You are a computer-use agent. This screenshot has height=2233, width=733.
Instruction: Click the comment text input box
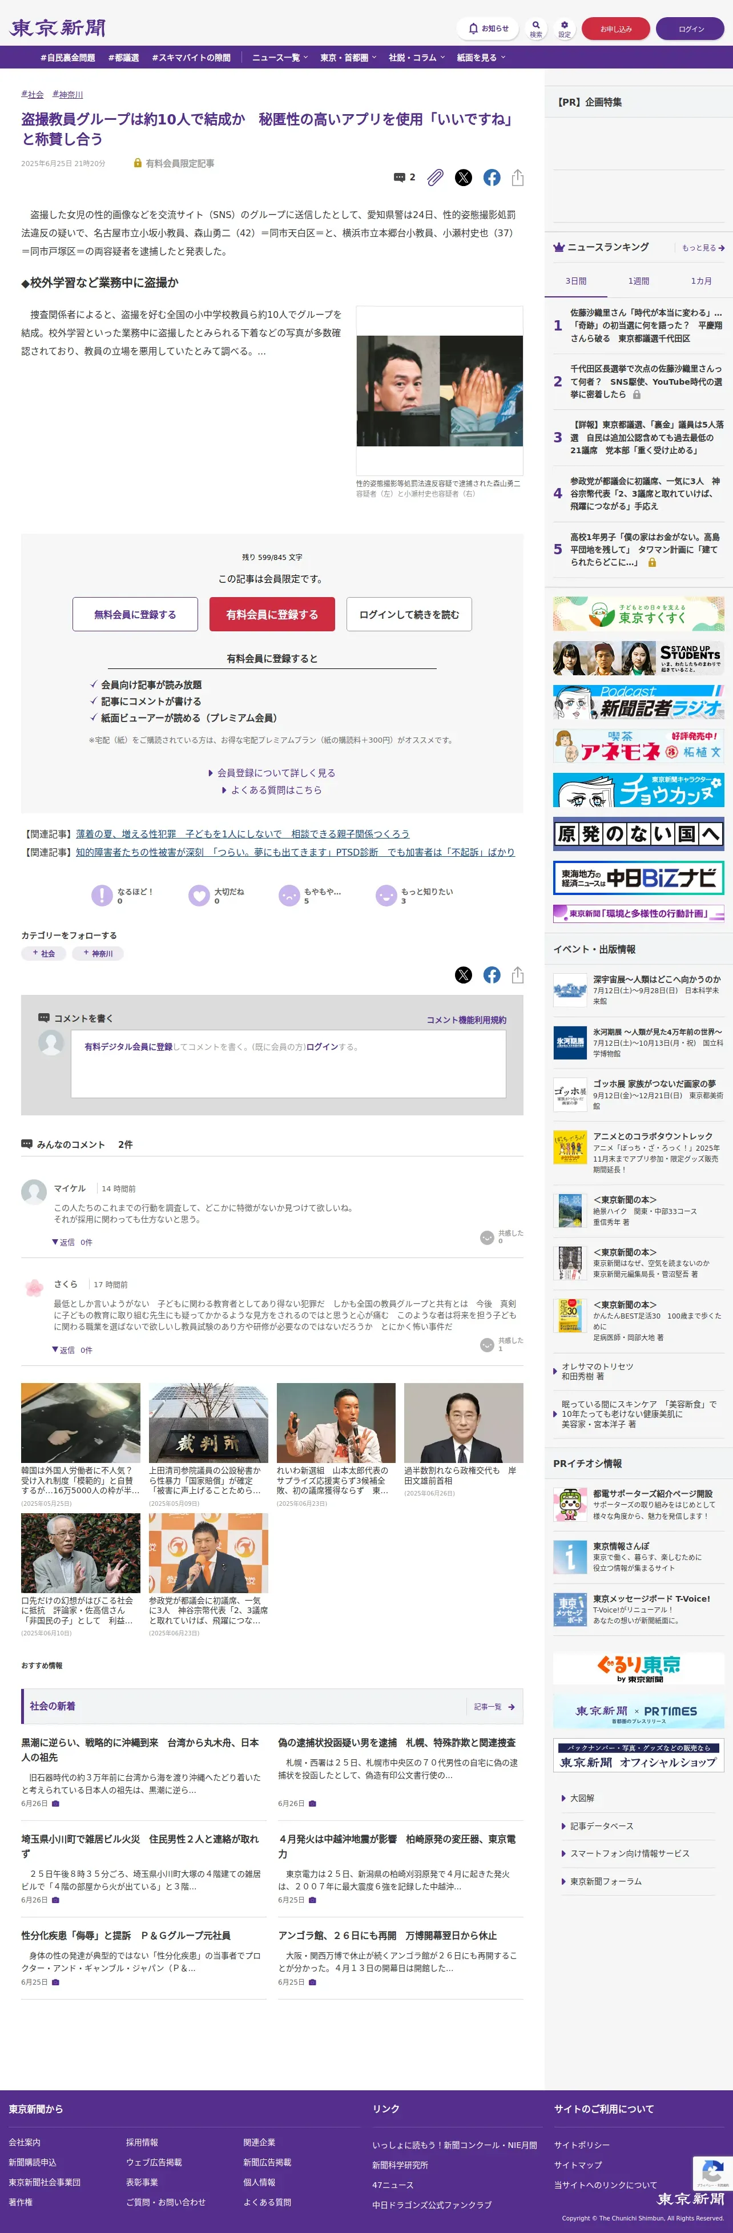point(288,1063)
